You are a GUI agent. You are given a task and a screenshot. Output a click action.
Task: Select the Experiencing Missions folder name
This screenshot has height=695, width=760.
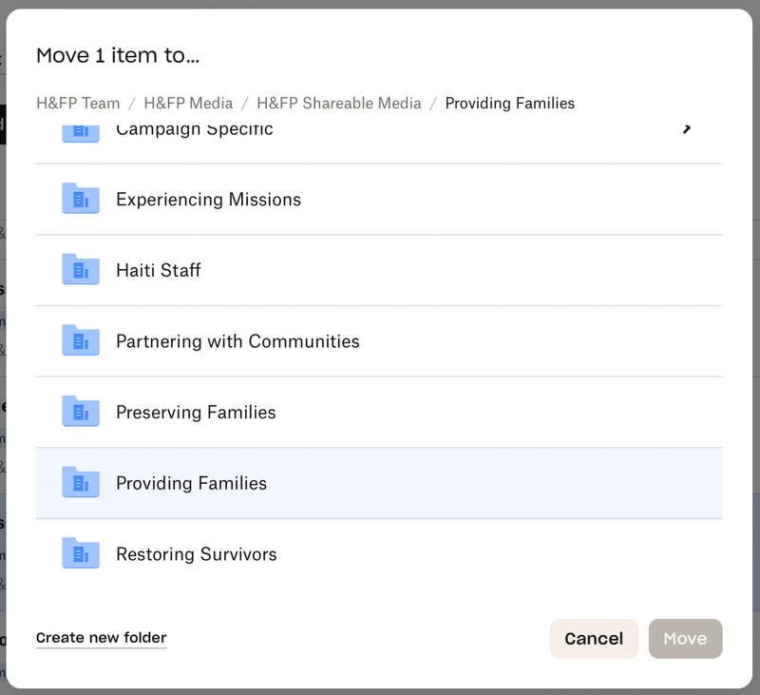pyautogui.click(x=208, y=200)
